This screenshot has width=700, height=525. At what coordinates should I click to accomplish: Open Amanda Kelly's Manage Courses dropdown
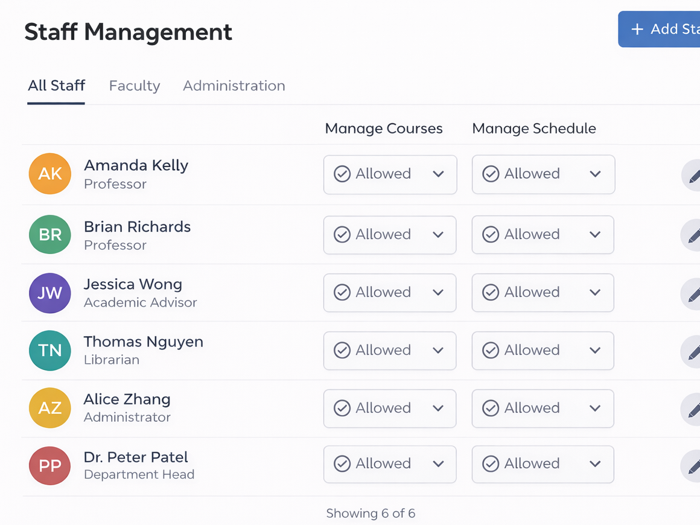click(x=390, y=174)
